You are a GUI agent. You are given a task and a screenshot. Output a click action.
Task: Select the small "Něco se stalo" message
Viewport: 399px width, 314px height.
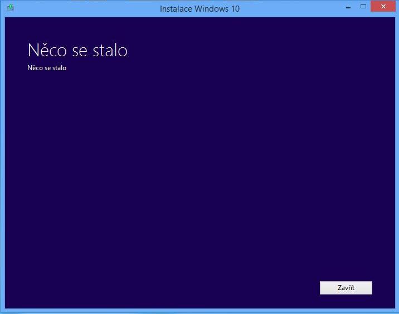tap(47, 68)
